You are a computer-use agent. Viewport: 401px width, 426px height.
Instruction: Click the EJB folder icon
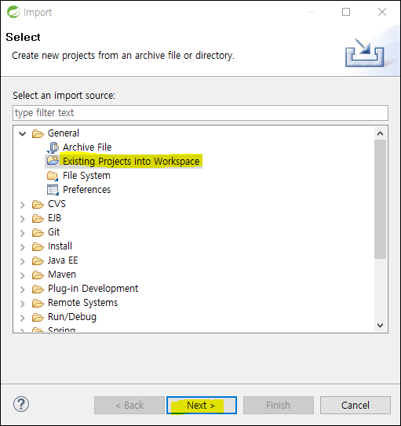click(x=38, y=218)
